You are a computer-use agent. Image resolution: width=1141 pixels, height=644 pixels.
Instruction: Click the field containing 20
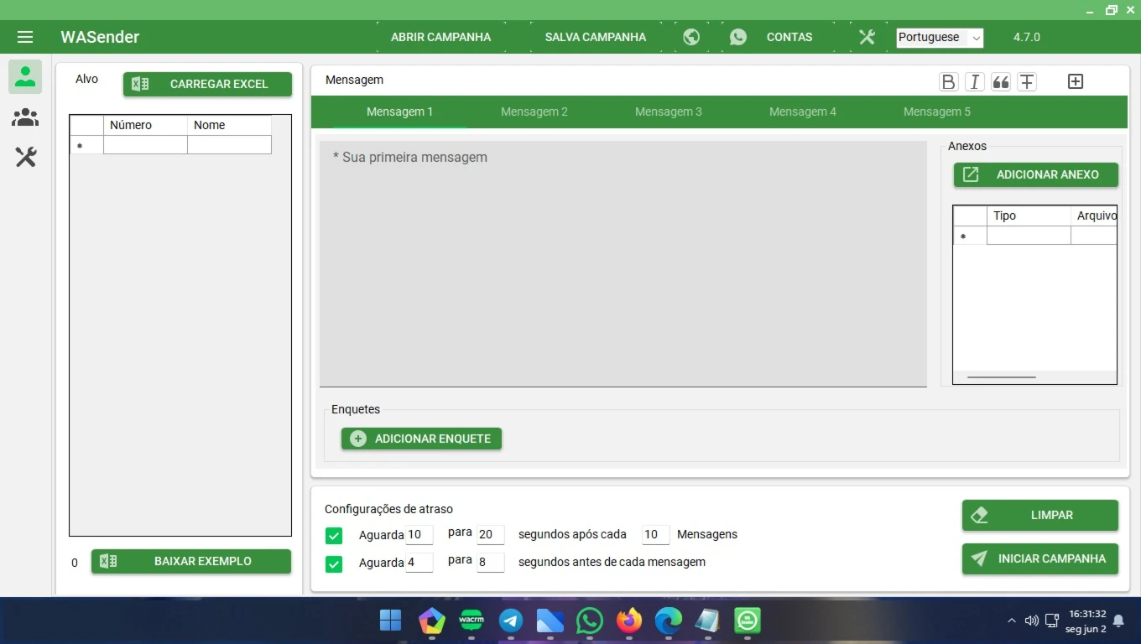[x=490, y=534]
